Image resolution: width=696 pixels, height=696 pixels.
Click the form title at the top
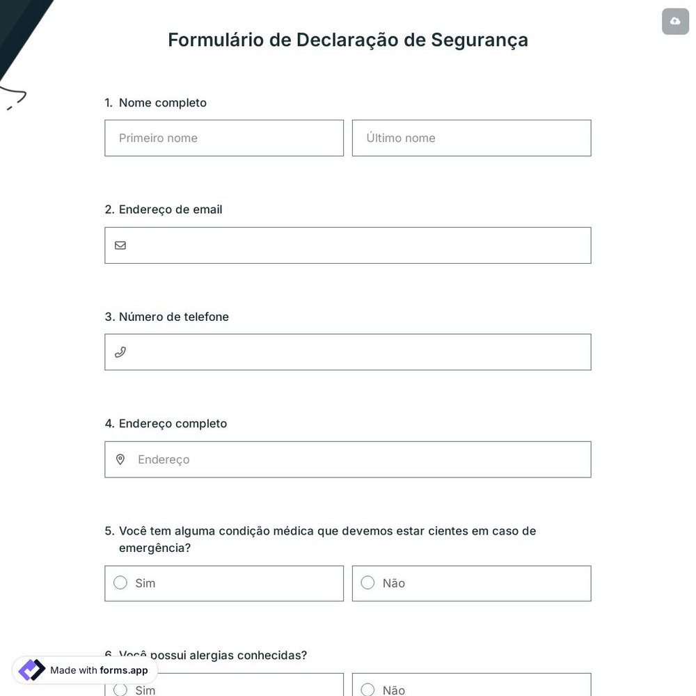click(347, 40)
